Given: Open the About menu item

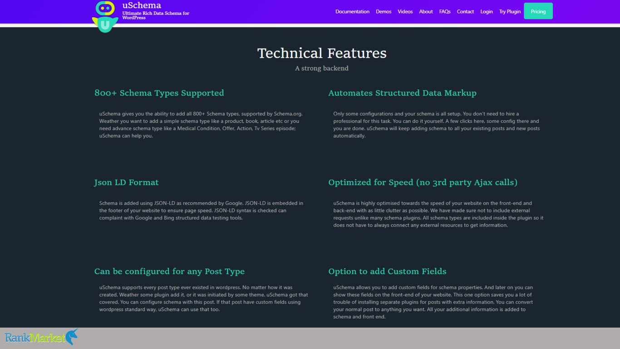Looking at the screenshot, I should click(426, 11).
